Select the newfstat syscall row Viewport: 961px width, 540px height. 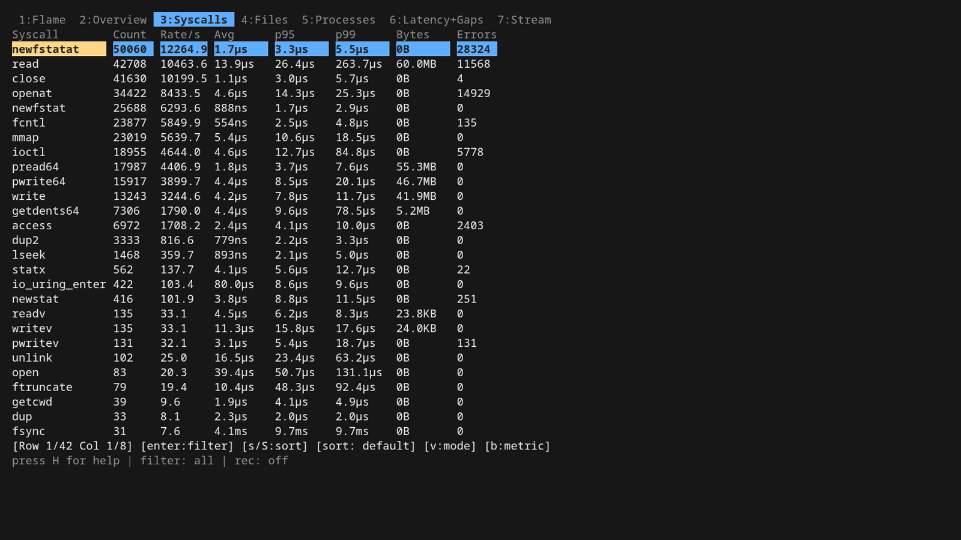255,108
